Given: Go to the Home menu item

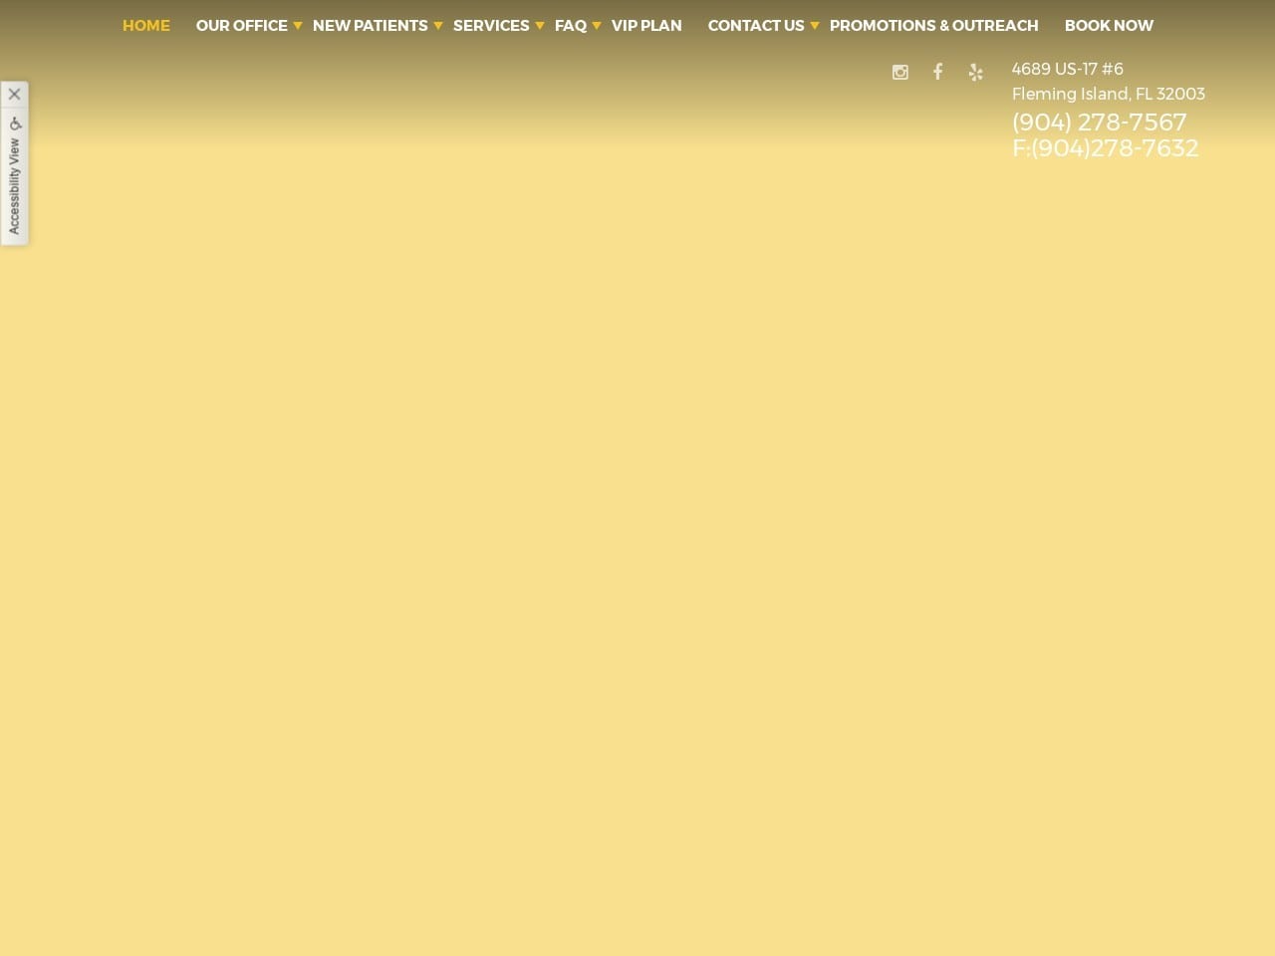Looking at the screenshot, I should [146, 26].
